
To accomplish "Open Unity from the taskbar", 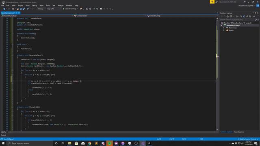I will [x=149, y=143].
